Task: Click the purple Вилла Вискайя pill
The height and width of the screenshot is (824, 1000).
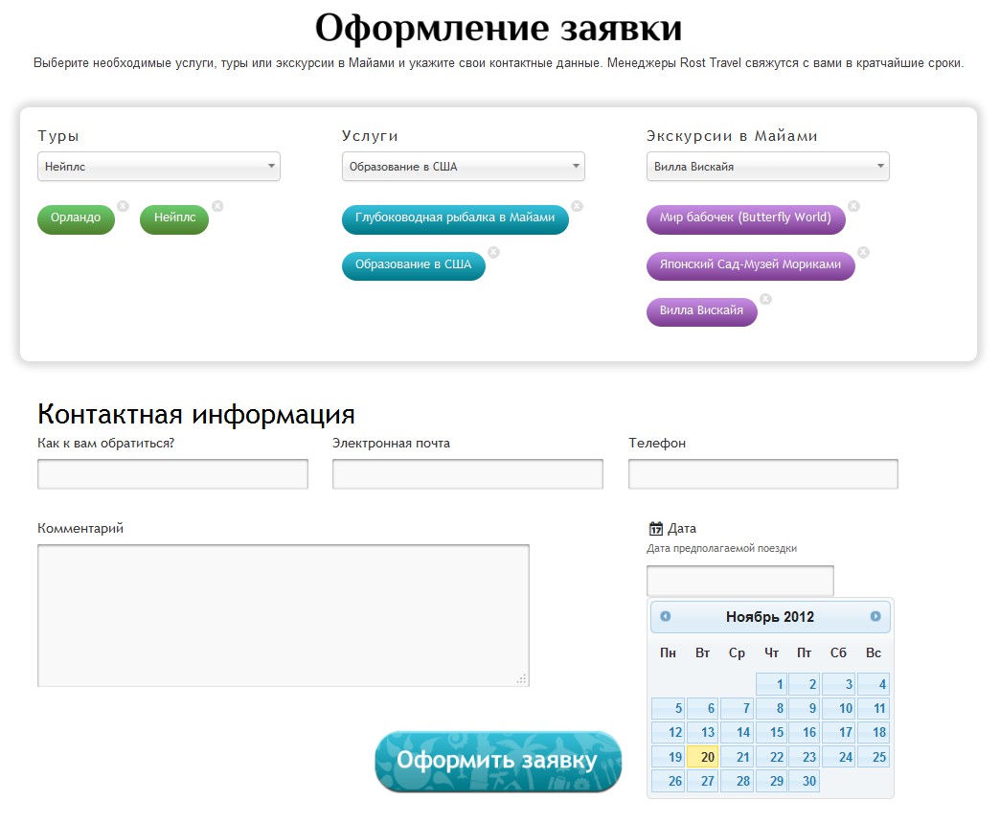Action: (x=701, y=311)
